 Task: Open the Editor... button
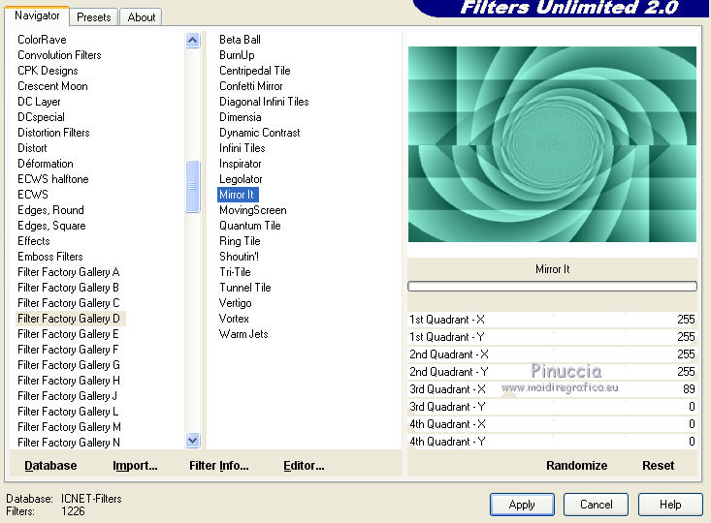[304, 466]
